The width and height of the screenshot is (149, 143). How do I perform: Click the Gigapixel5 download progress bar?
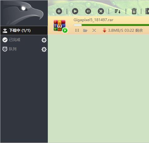pos(111,25)
